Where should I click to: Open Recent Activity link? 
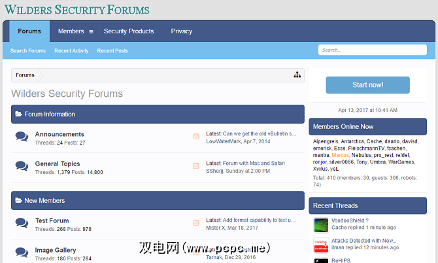point(71,50)
